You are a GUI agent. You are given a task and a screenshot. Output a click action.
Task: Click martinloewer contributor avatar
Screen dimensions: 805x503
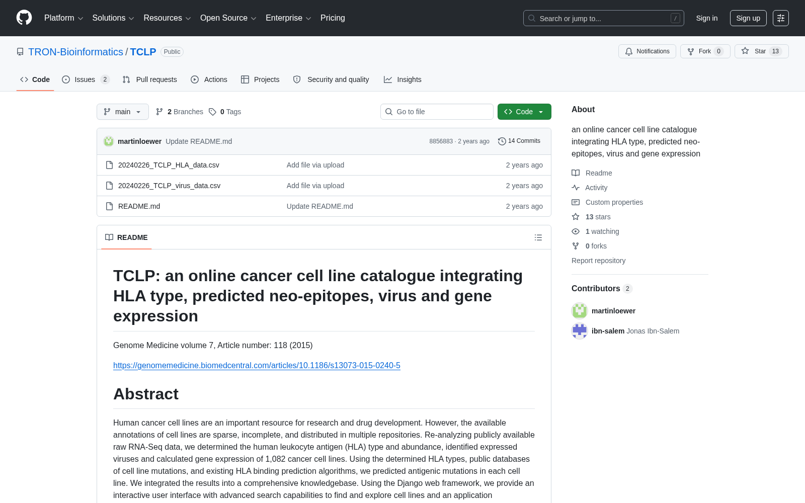tap(580, 311)
